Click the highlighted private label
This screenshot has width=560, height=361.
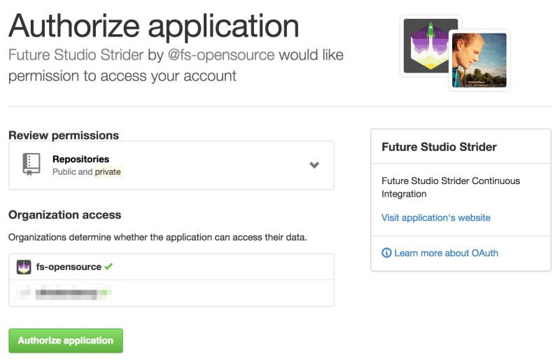pyautogui.click(x=108, y=172)
